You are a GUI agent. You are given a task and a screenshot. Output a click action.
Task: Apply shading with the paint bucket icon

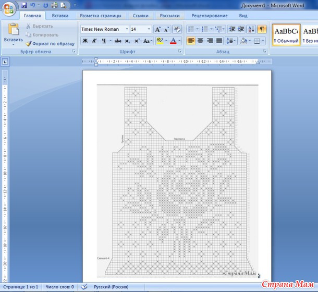click(x=243, y=41)
